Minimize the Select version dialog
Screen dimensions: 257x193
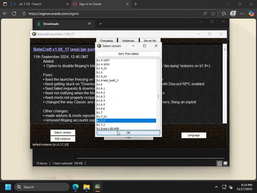133,46
